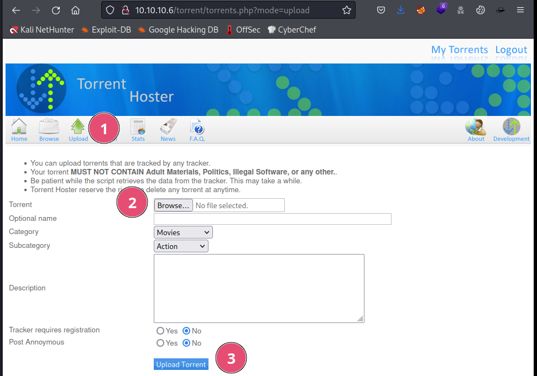Click the Upload Torrent button
Image resolution: width=537 pixels, height=376 pixels.
pos(181,364)
